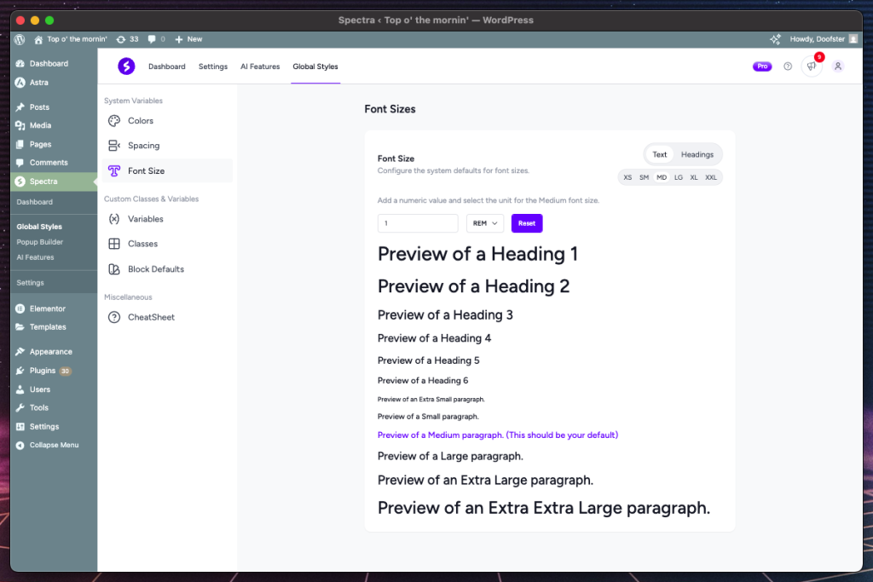Viewport: 873px width, 582px height.
Task: Click the notifications megaphone icon
Action: [x=811, y=66]
